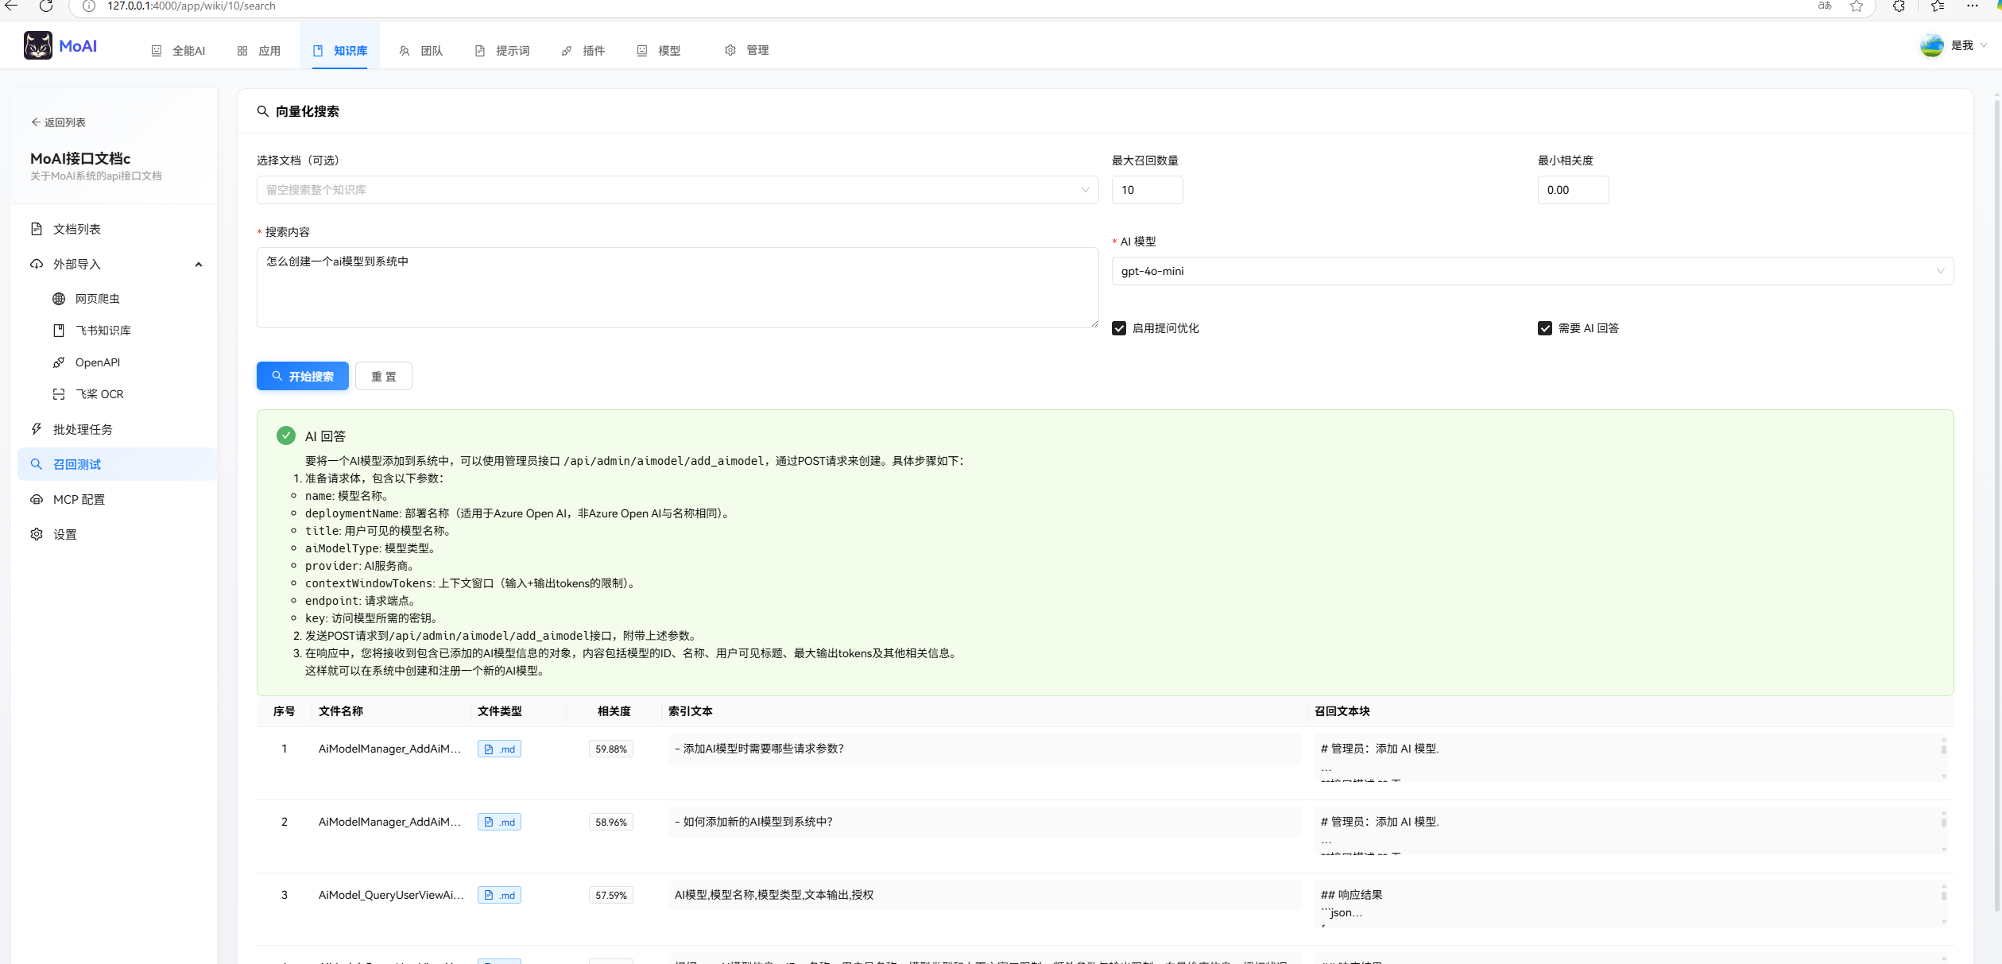Open 飞桨 OCR import option

click(99, 394)
